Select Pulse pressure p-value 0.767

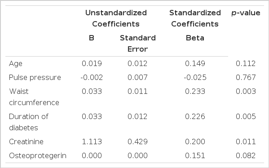click(x=246, y=78)
